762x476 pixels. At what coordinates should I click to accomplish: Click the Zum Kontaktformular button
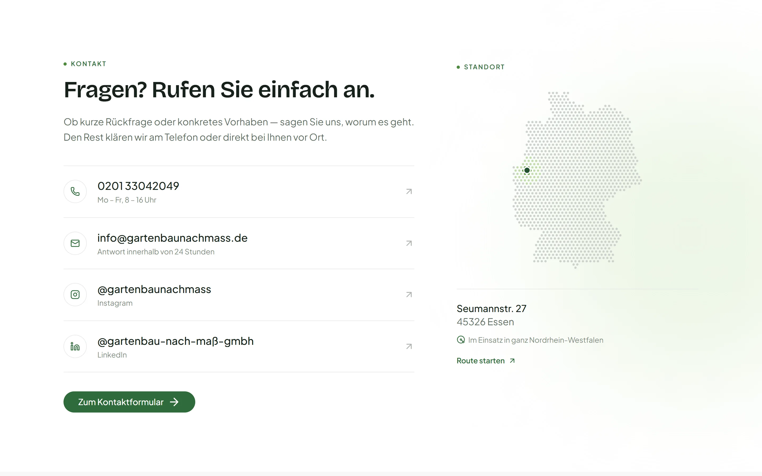pyautogui.click(x=129, y=402)
